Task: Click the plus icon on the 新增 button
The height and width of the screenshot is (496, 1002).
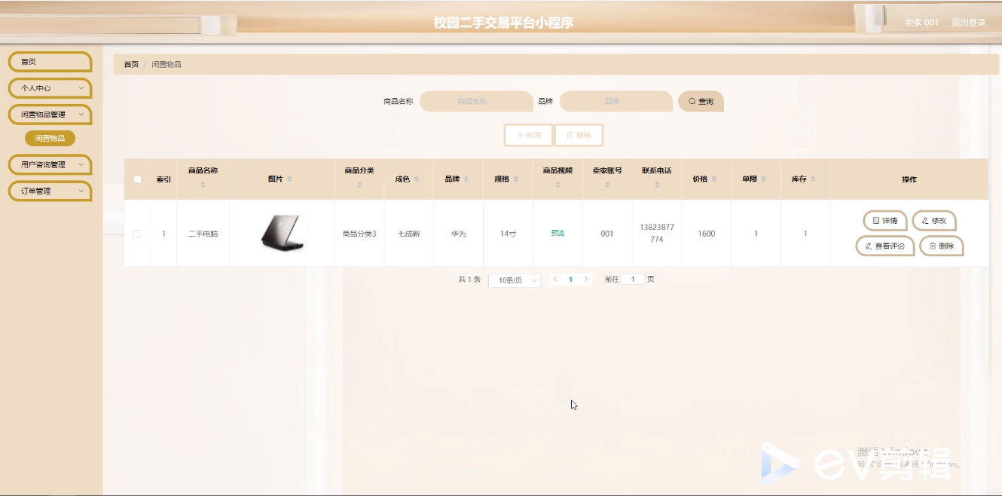Action: tap(518, 135)
